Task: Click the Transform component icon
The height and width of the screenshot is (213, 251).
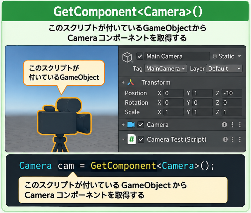Action: point(130,82)
